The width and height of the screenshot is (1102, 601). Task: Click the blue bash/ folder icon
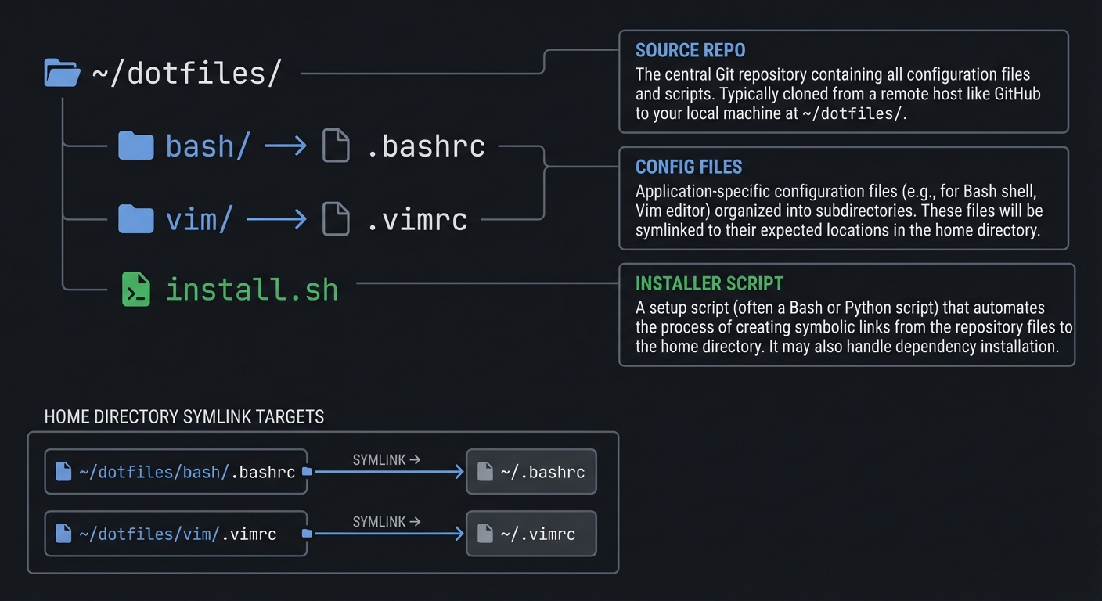pyautogui.click(x=136, y=146)
